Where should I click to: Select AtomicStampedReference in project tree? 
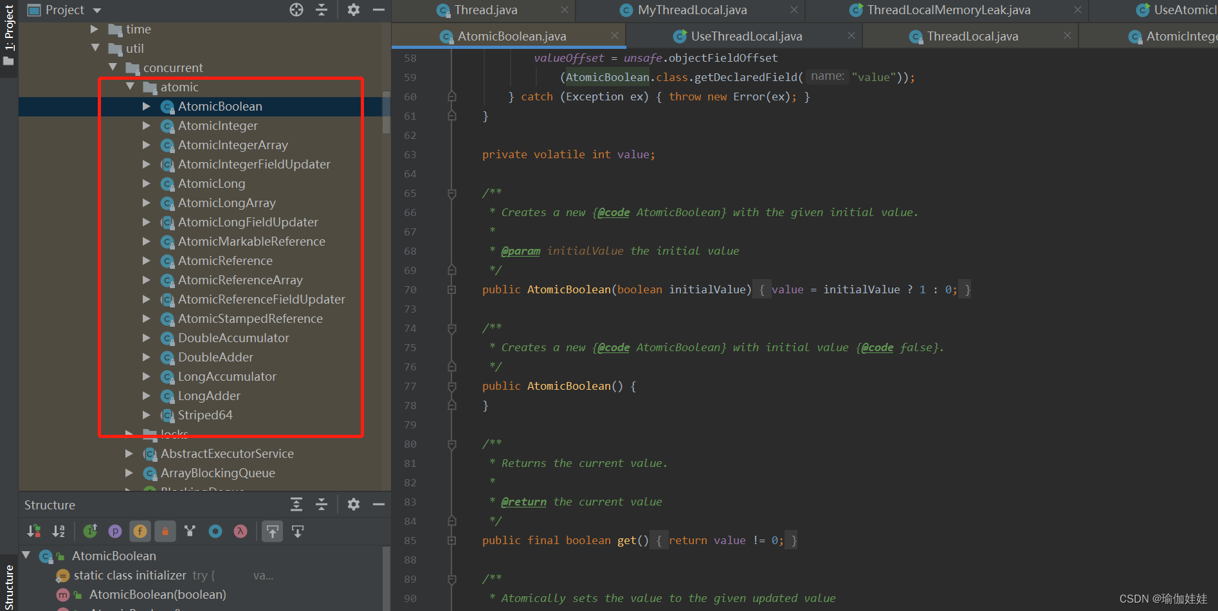[250, 319]
